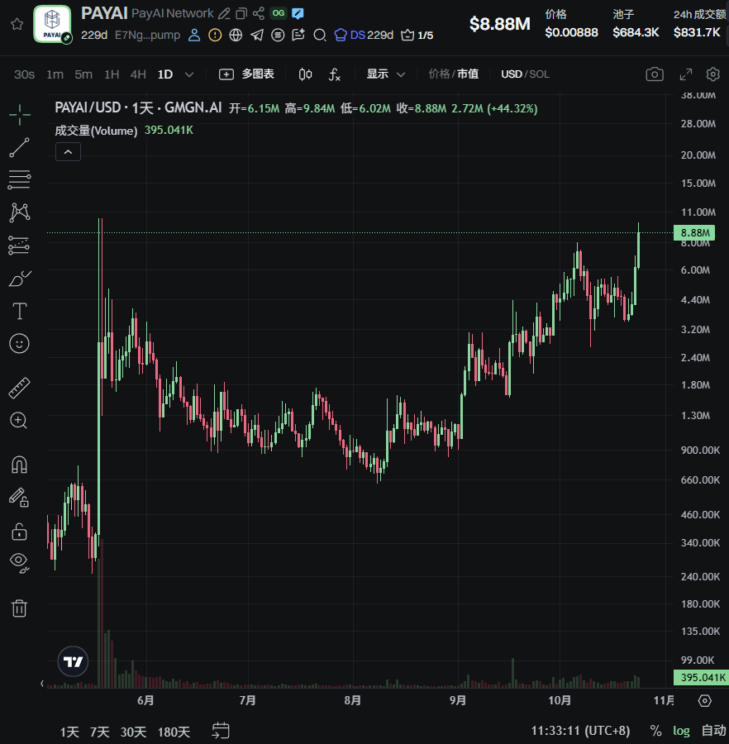Select the trend line drawing tool
This screenshot has width=729, height=744.
click(x=19, y=147)
